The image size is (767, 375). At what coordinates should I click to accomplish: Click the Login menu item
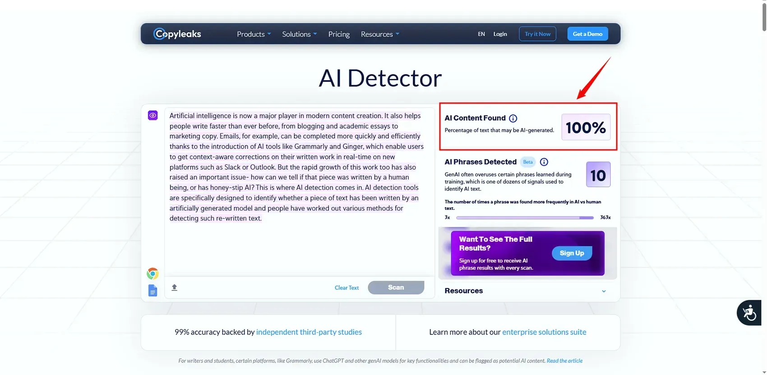[500, 34]
